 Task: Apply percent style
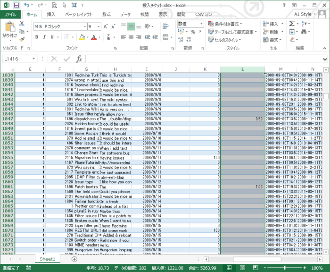tap(193, 32)
